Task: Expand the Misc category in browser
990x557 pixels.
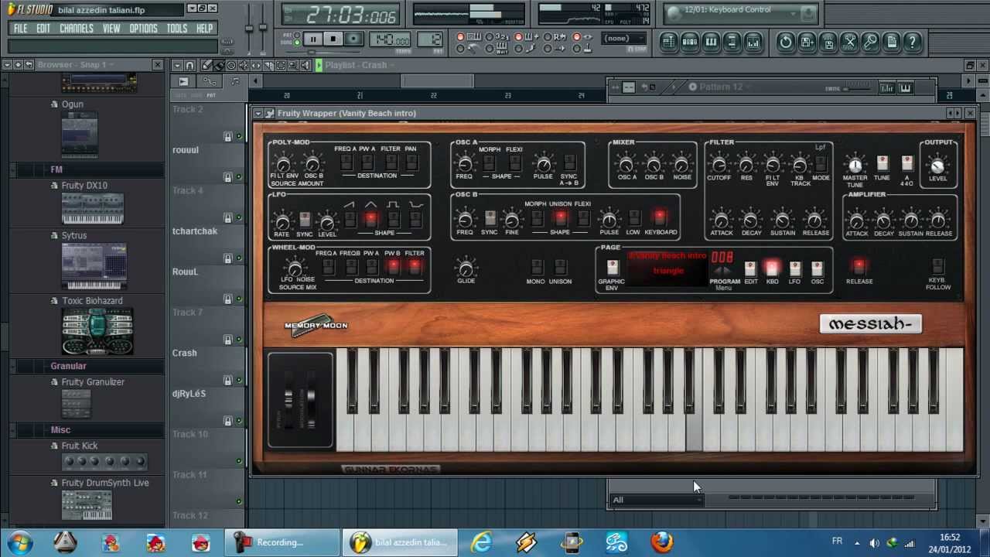Action: coord(60,430)
